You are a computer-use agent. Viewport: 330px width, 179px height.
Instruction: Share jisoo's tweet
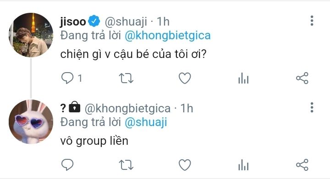click(x=302, y=78)
